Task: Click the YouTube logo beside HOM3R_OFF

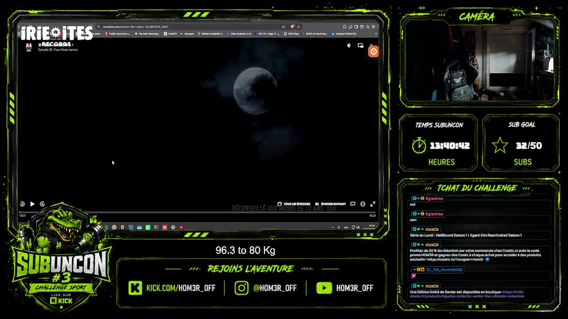Action: coord(324,288)
